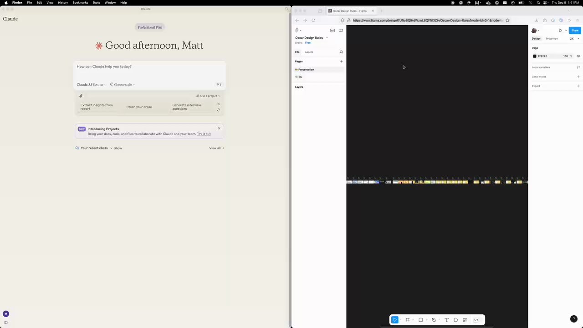The width and height of the screenshot is (583, 328).
Task: Click the user avatar in Figma
Action: [x=534, y=31]
